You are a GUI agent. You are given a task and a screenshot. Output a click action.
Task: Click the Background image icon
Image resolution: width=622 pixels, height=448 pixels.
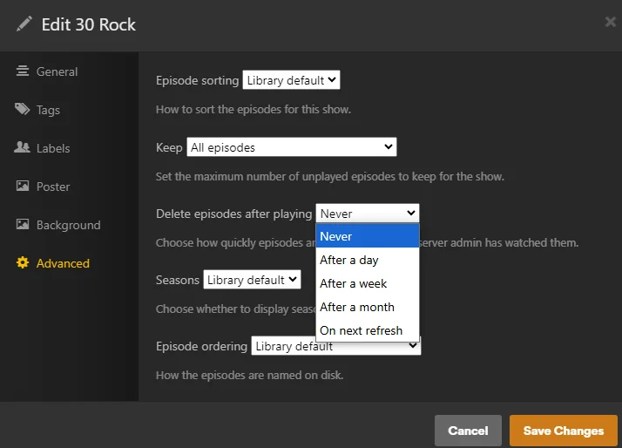pyautogui.click(x=23, y=224)
